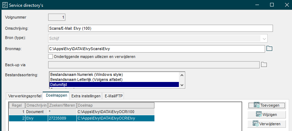Switch to the Verwerkingsprofiel tab
This screenshot has height=131, width=292.
[25, 96]
